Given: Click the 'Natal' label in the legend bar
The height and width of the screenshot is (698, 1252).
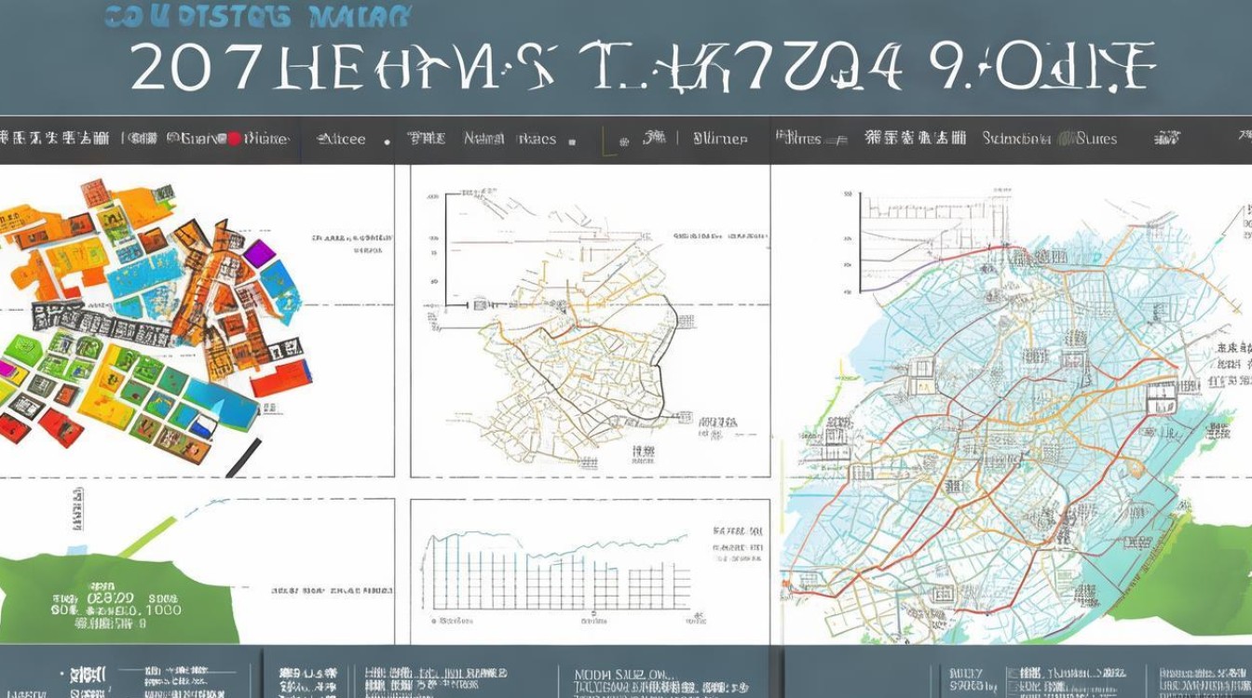Looking at the screenshot, I should tap(484, 140).
